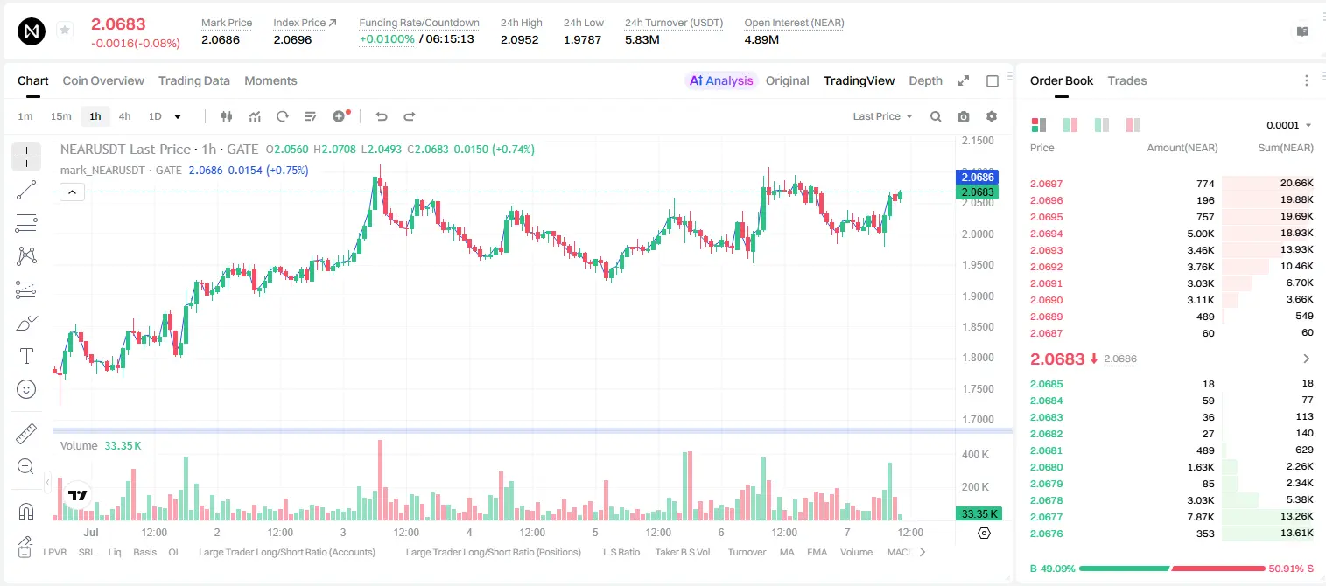Open chart settings gear icon
Screen dimensions: 1326x586
click(992, 116)
